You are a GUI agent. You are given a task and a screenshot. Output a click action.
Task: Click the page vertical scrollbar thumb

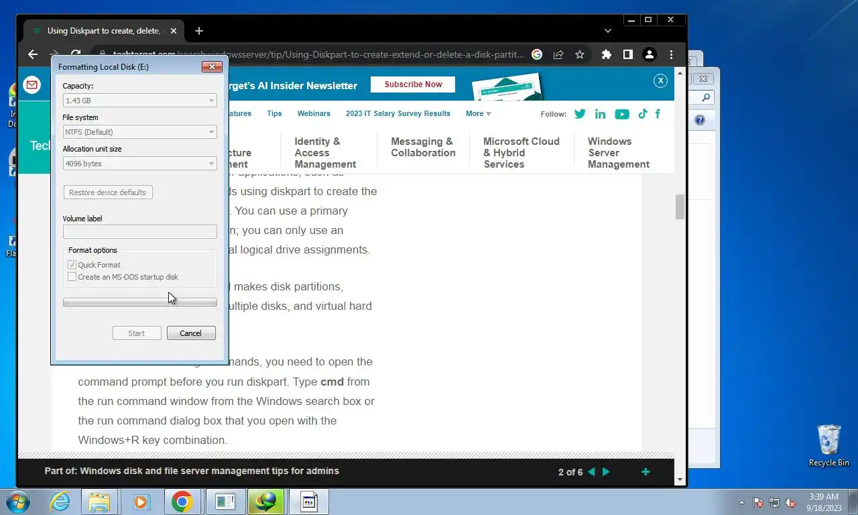pyautogui.click(x=680, y=207)
